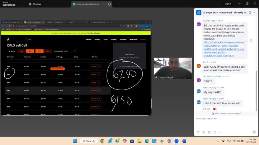Open Settings gear from taskbar
259x145 pixels.
[x=169, y=141]
